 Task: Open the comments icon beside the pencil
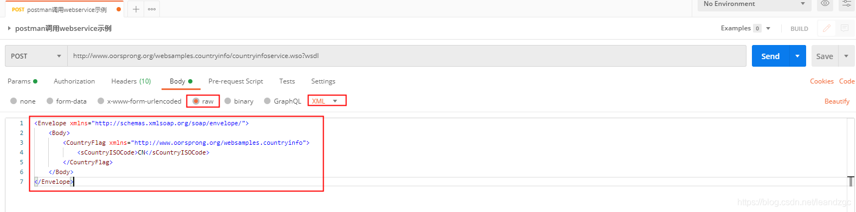[845, 28]
